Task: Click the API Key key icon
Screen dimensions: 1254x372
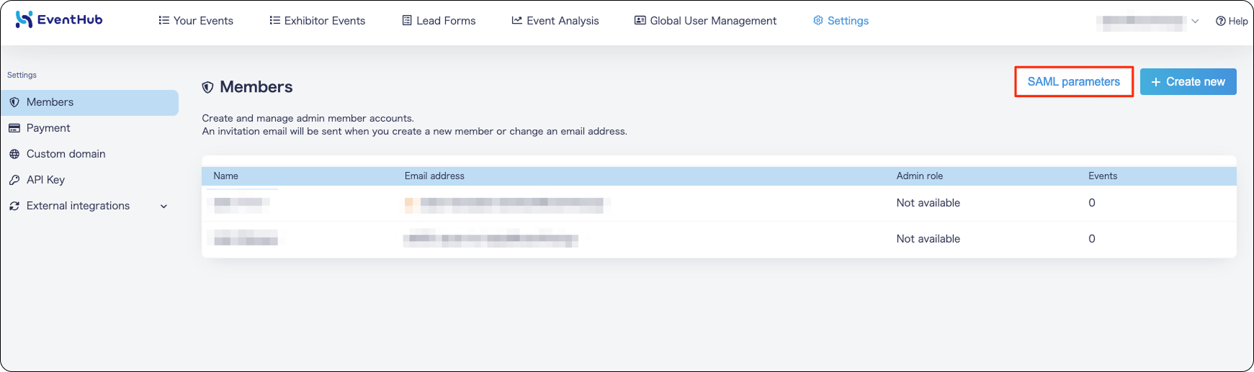Action: [x=14, y=180]
